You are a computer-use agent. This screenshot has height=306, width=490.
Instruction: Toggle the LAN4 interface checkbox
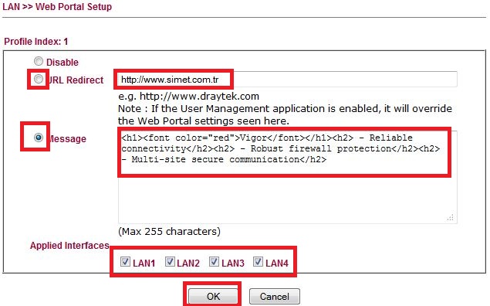tap(259, 262)
